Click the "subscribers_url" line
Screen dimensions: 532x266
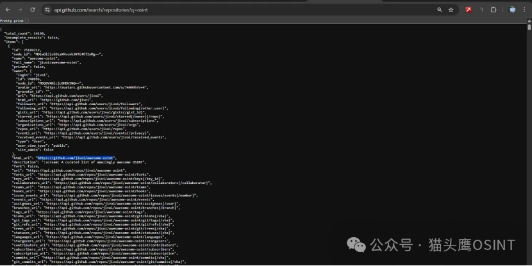coord(94,249)
